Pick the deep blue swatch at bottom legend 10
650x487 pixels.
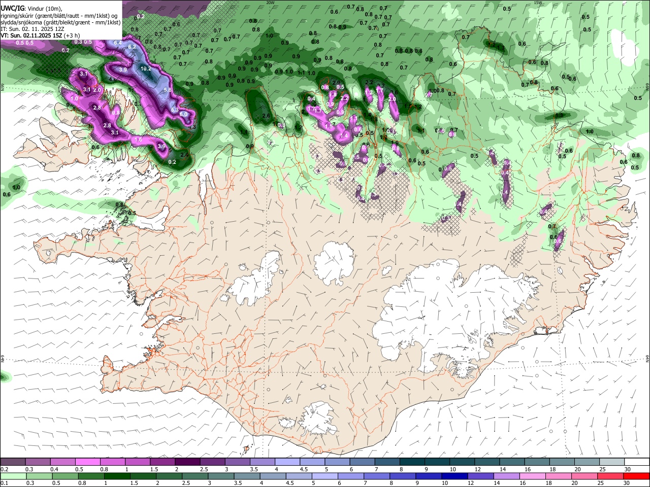pos(453,476)
